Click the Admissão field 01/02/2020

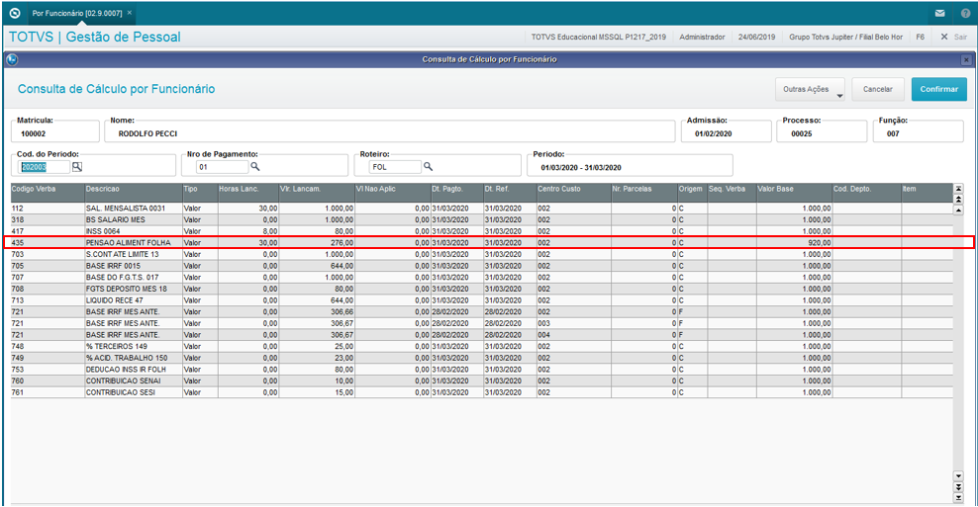[725, 133]
